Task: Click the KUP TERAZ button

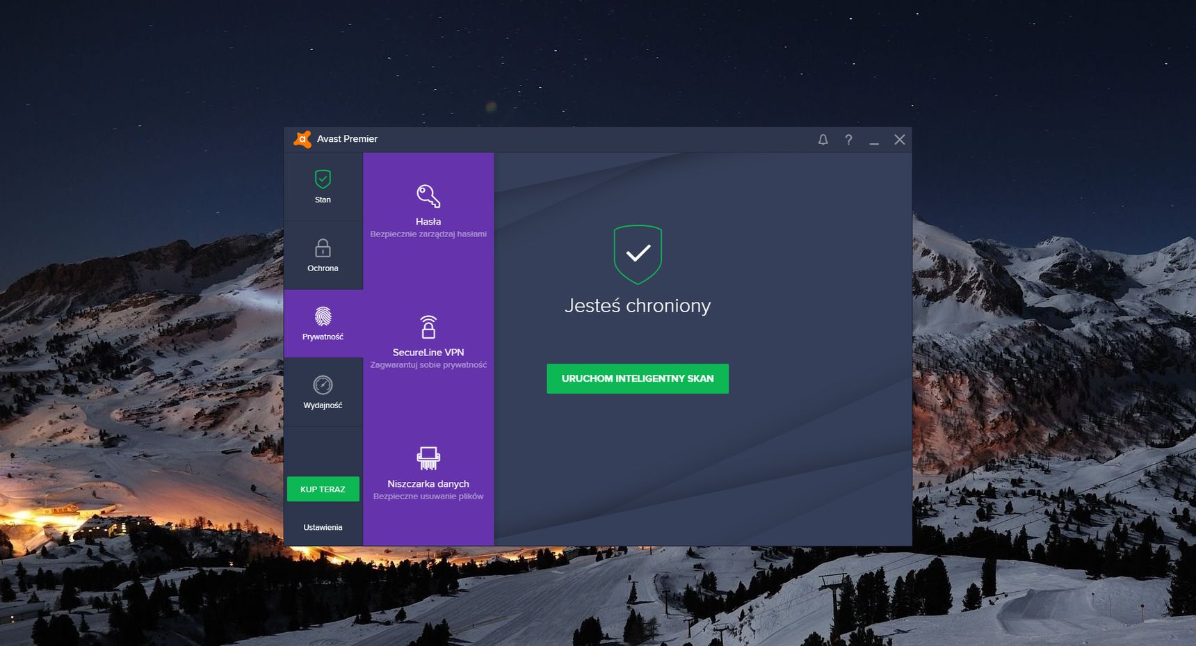Action: click(x=323, y=489)
